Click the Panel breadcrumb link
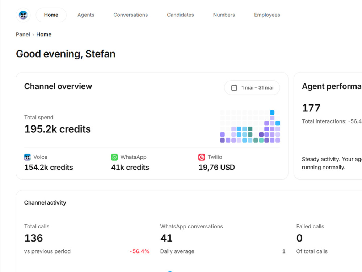 click(x=23, y=34)
